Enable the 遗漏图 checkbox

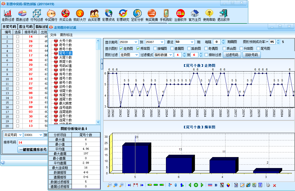point(172,49)
